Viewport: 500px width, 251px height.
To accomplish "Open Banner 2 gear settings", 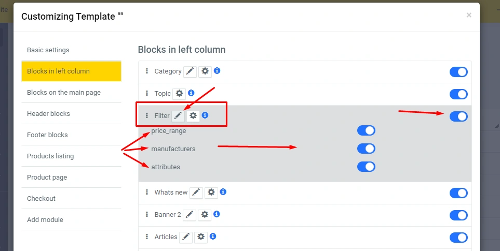I will [x=205, y=215].
